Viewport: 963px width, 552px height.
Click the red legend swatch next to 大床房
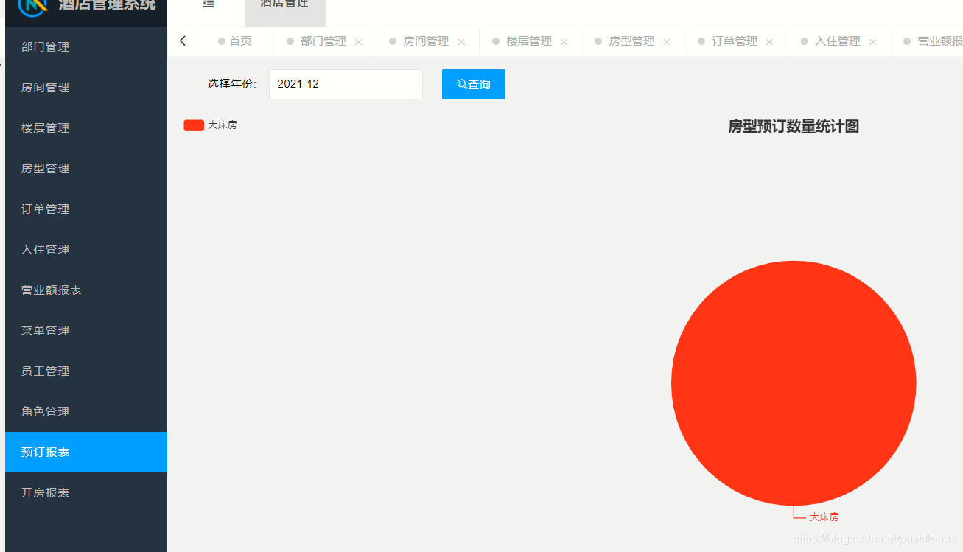tap(194, 125)
